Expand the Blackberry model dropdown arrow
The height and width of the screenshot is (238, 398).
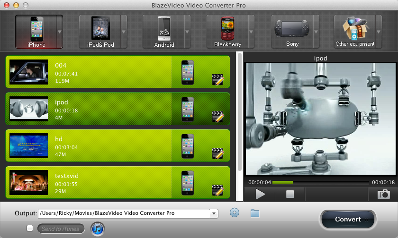coord(251,32)
